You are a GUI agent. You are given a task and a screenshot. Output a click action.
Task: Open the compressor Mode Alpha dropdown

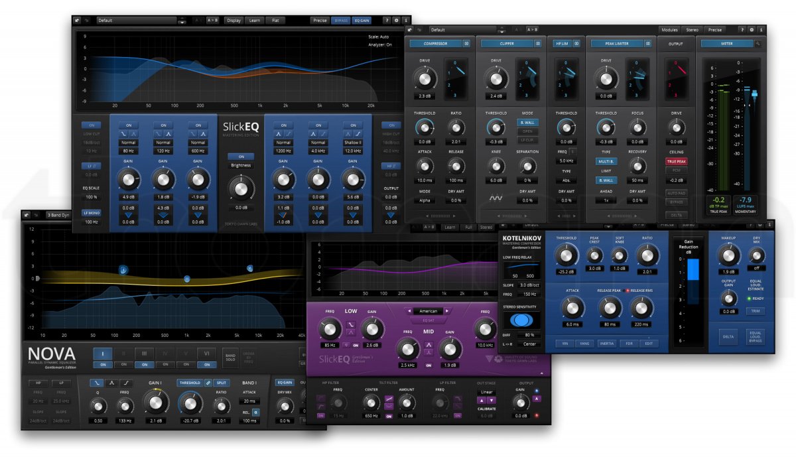pyautogui.click(x=424, y=200)
